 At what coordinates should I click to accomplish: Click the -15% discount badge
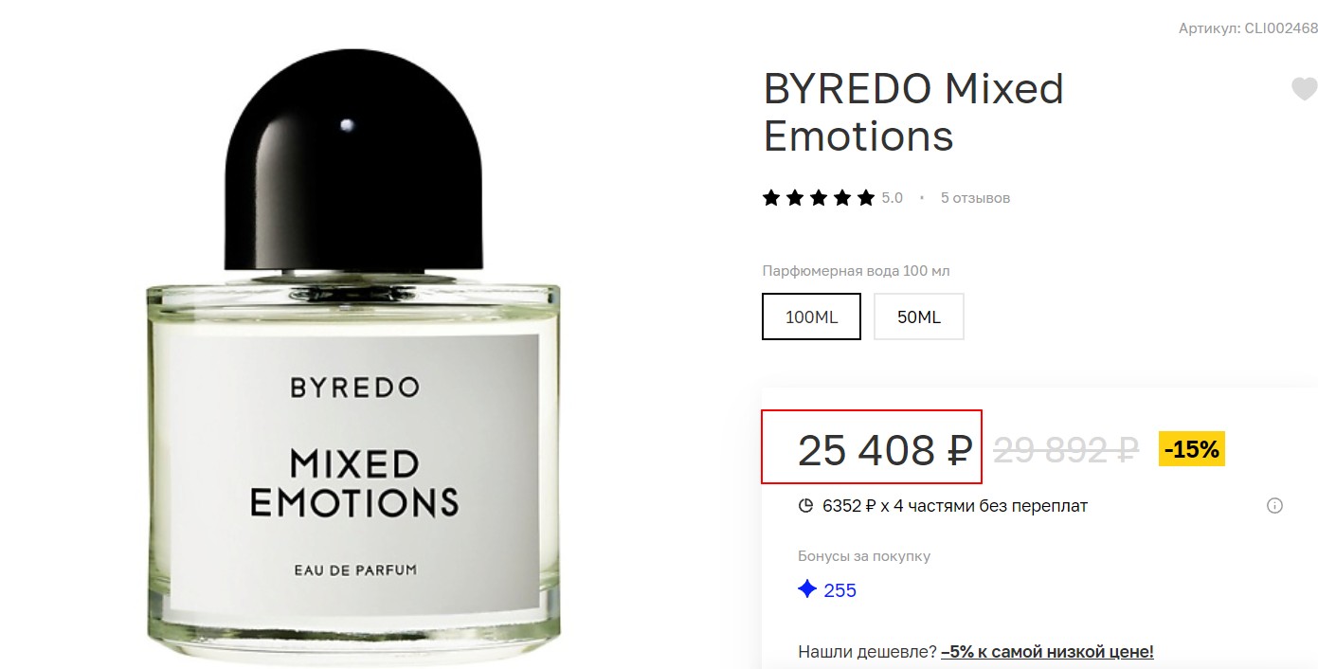tap(1192, 449)
